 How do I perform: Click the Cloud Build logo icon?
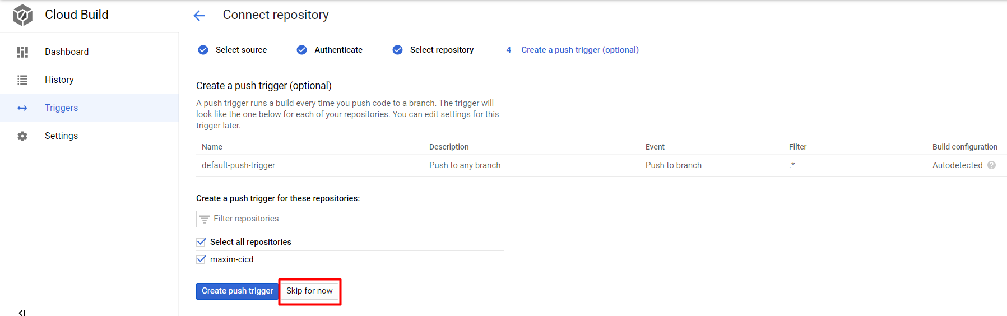point(22,15)
